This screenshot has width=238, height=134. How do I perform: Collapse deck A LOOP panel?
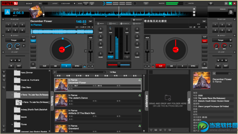click(x=3, y=52)
